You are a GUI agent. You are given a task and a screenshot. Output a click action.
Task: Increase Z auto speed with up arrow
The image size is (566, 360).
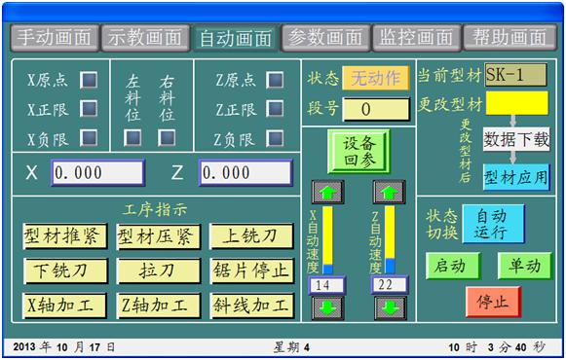click(x=389, y=192)
